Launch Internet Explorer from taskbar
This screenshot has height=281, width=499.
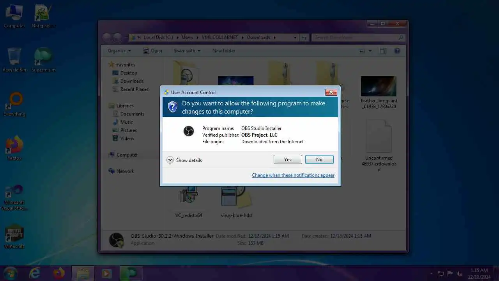(x=35, y=273)
